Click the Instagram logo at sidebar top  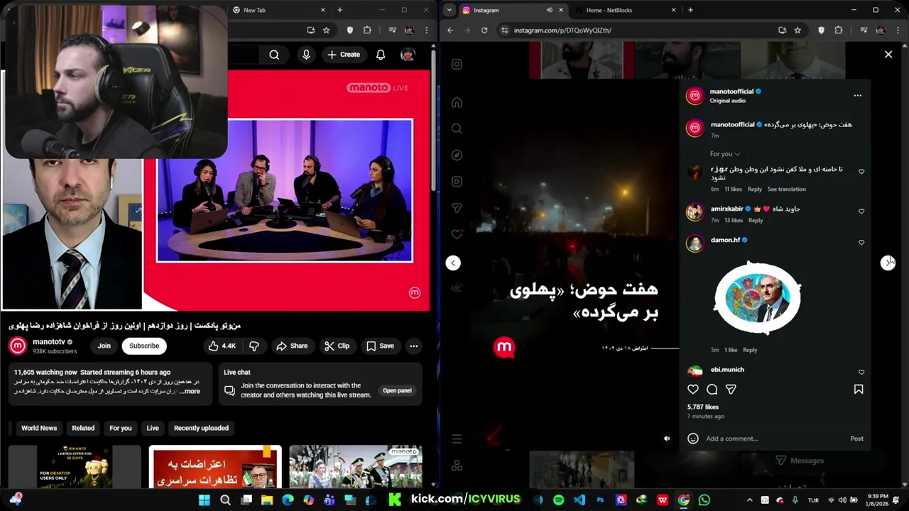click(457, 64)
